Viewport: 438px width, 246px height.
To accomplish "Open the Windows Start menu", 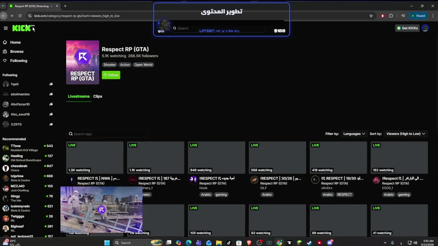I will (x=107, y=243).
